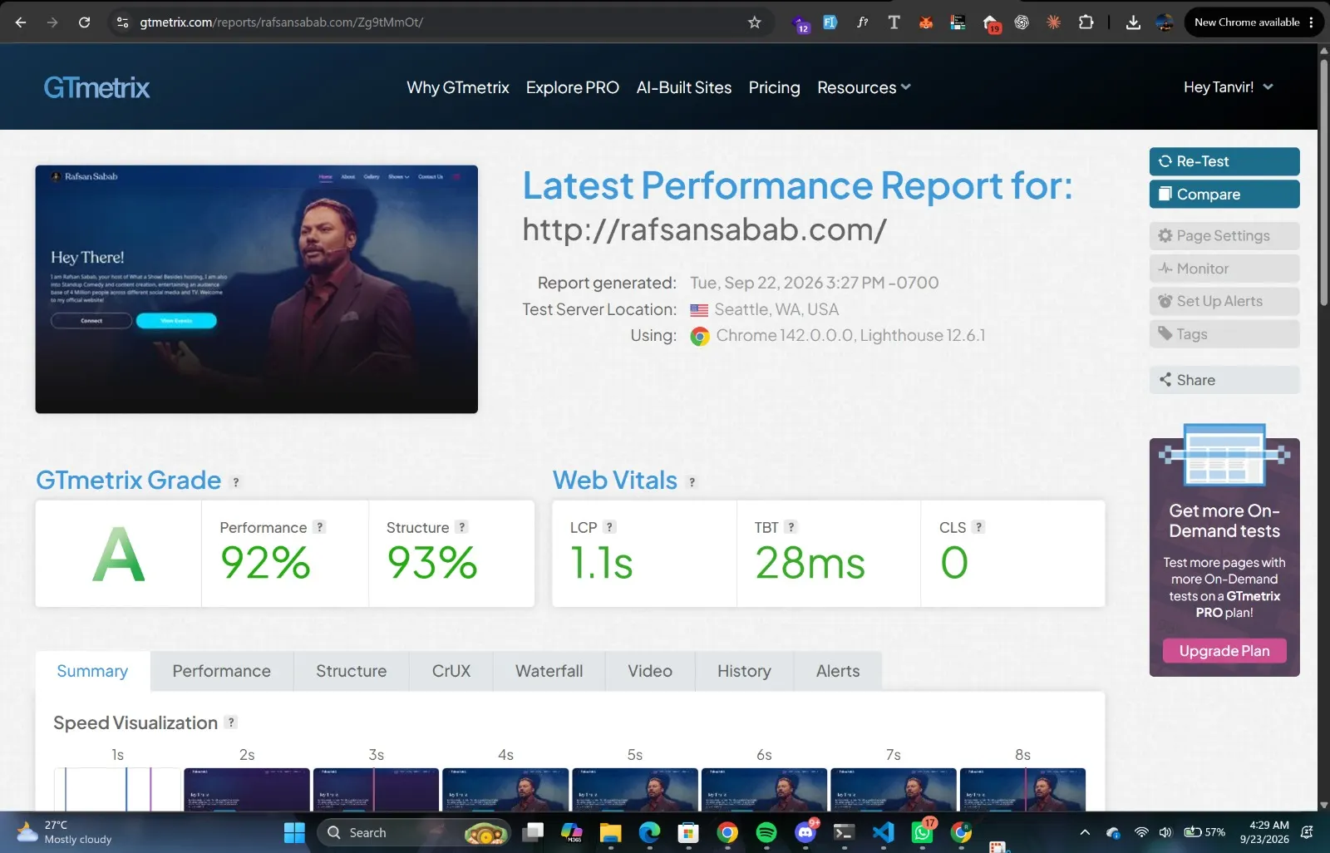Screen dimensions: 1330x853
Task: Open WhatsApp from the taskbar
Action: click(923, 832)
